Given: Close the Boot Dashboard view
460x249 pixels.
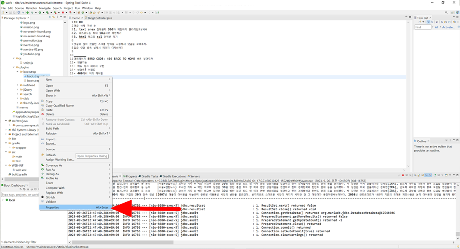Looking at the screenshot, I should click(x=28, y=185).
